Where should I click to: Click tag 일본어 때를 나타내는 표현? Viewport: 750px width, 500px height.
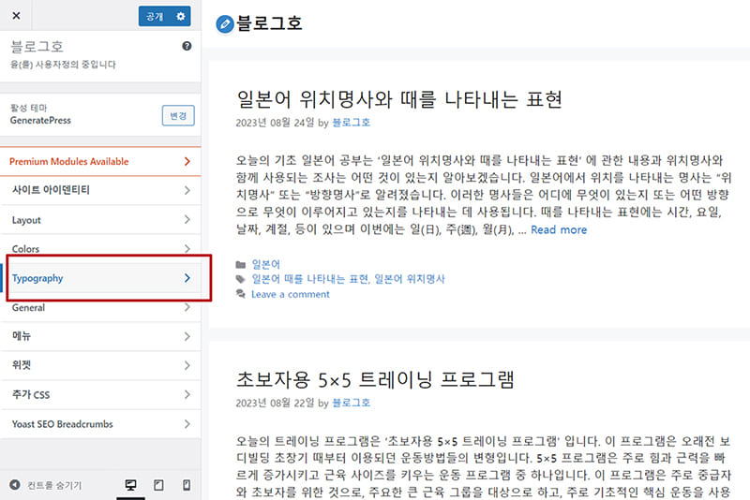310,279
